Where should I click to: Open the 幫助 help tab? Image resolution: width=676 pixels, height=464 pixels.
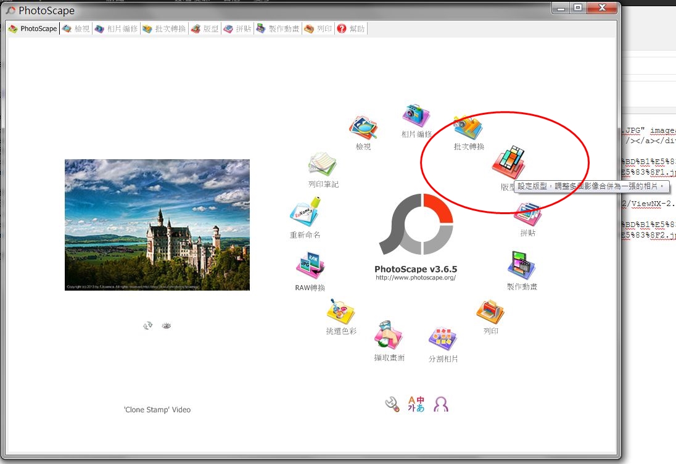pos(351,28)
